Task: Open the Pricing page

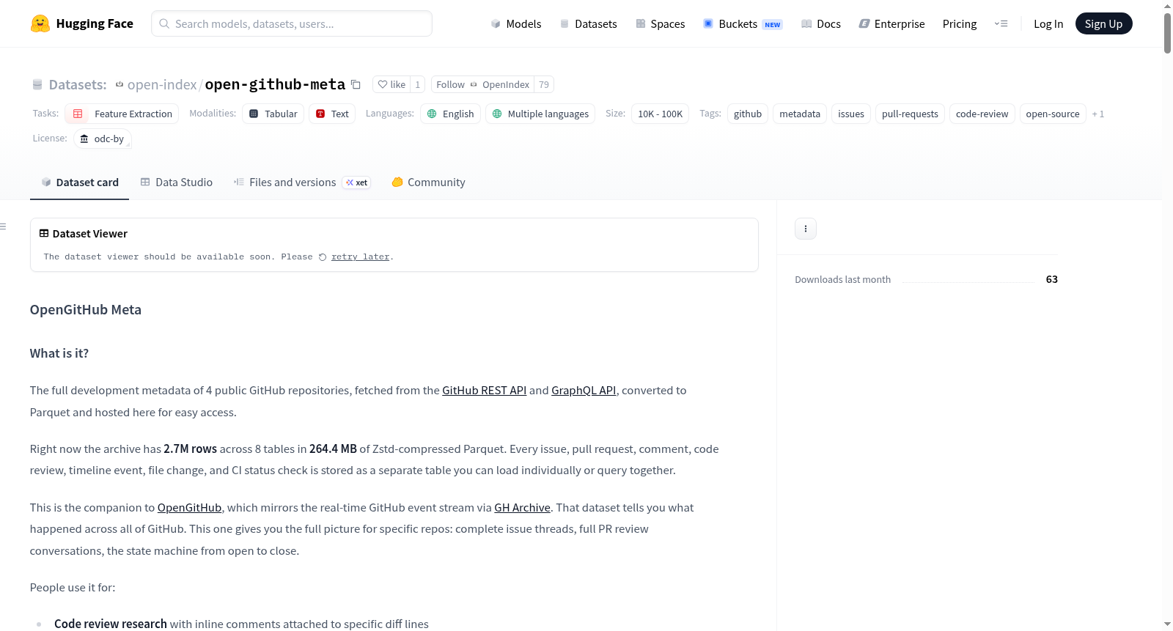Action: 960,23
